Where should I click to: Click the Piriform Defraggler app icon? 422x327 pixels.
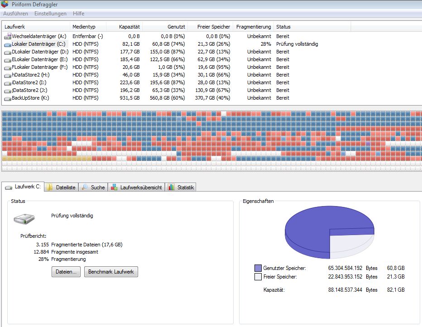(5, 5)
